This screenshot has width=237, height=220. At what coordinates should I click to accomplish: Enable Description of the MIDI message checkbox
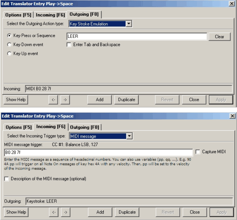(x=7, y=179)
